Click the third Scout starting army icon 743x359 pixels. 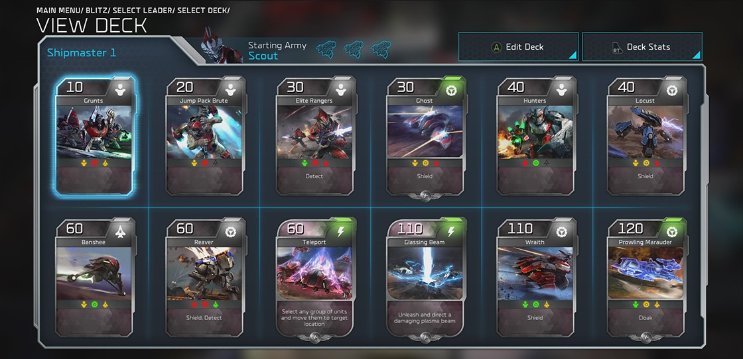(381, 50)
